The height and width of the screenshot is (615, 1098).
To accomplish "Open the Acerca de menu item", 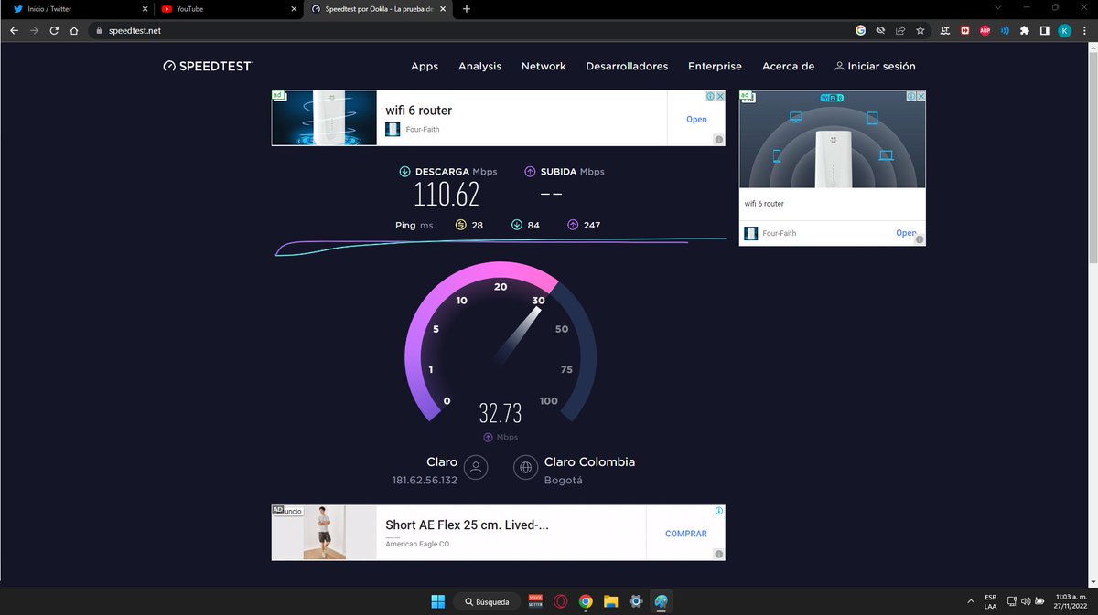I will tap(788, 66).
